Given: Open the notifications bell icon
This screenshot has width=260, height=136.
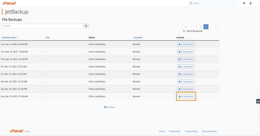Looking at the screenshot, I should click(244, 3).
